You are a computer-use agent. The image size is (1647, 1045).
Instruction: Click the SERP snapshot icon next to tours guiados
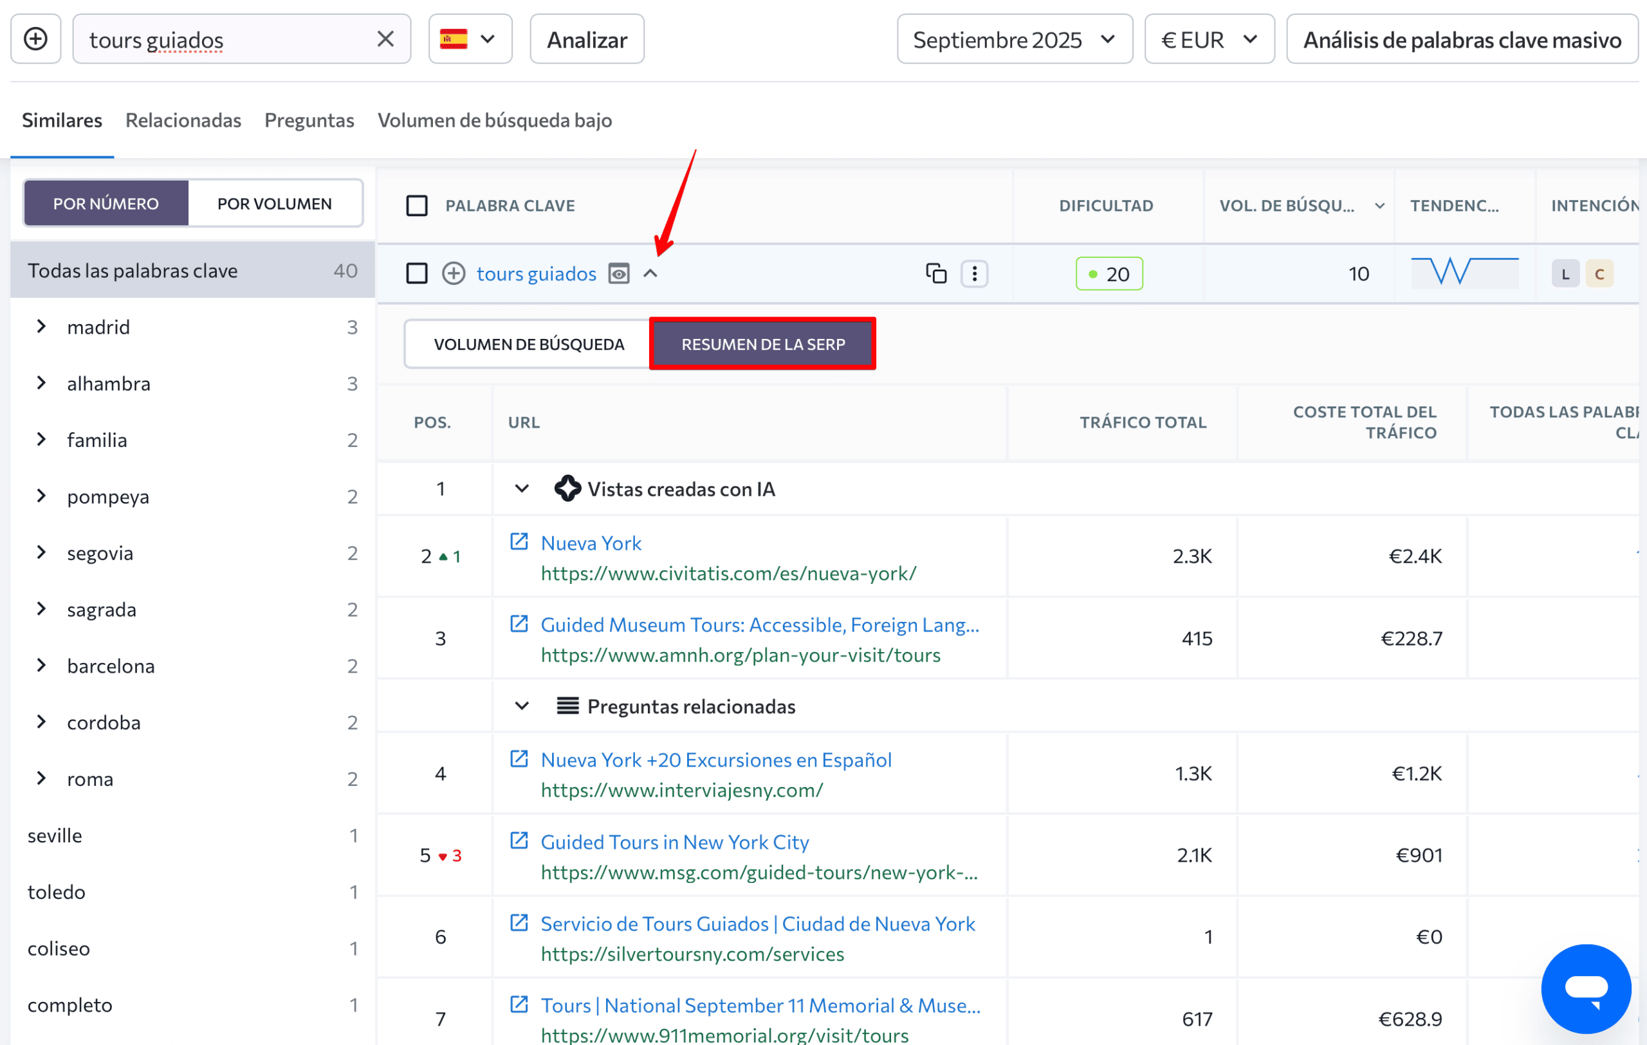coord(618,274)
